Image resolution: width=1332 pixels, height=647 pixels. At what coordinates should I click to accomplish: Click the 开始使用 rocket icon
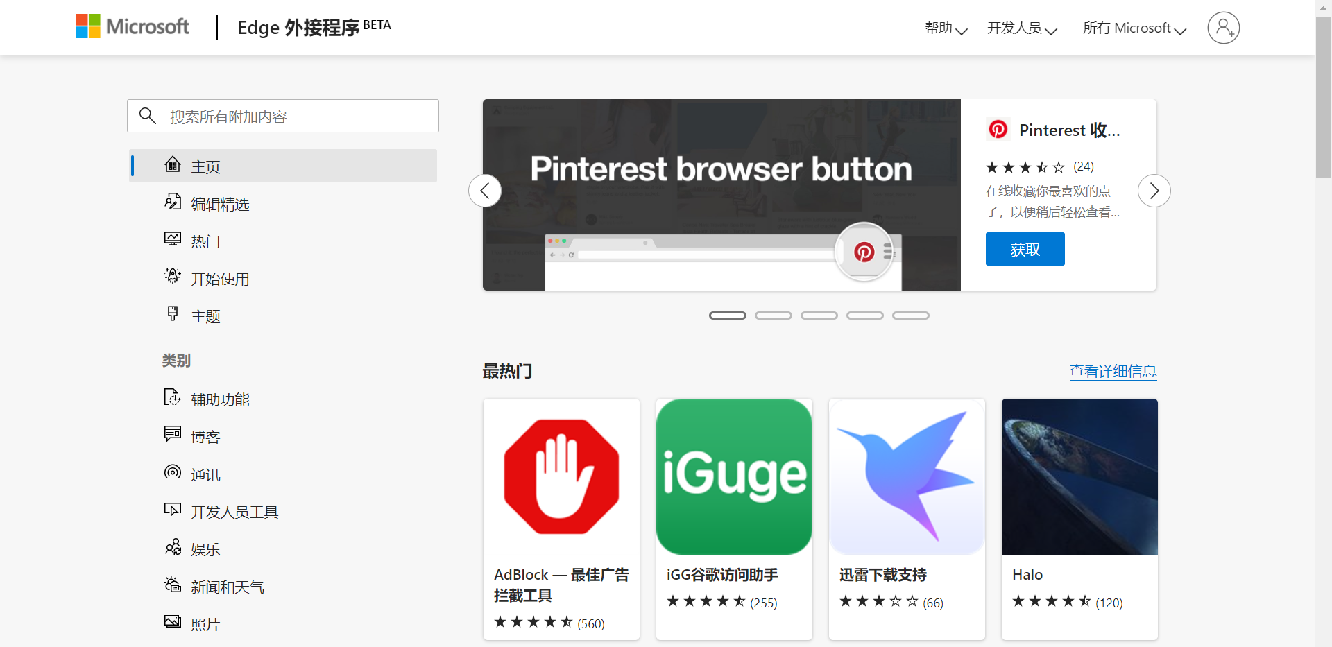pyautogui.click(x=173, y=276)
